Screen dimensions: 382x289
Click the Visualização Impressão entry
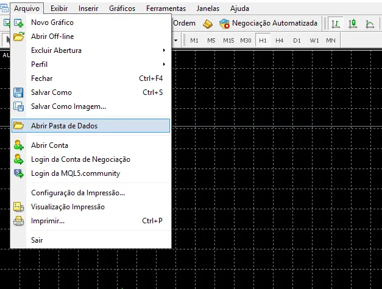coord(68,207)
